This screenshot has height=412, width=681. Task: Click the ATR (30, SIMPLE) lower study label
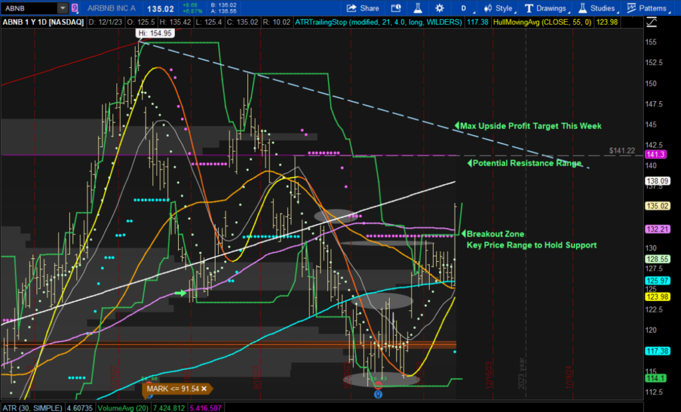coord(31,407)
